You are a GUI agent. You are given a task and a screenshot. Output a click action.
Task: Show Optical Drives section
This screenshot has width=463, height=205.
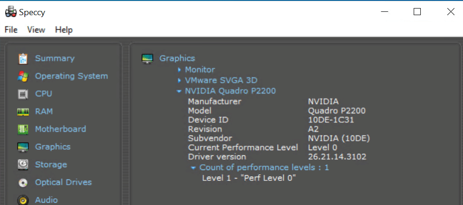click(64, 182)
